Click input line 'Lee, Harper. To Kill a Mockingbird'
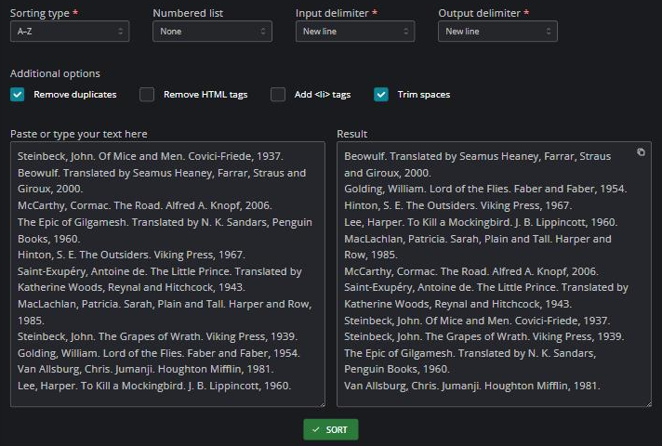Screen dimensions: 662x446 (x=154, y=386)
